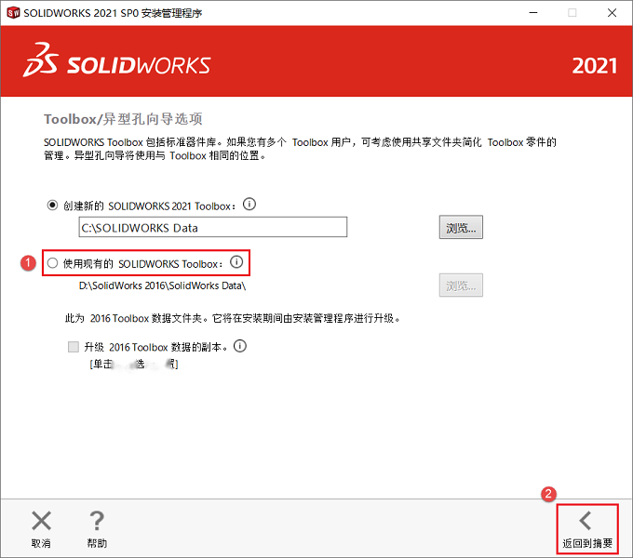
Task: Tick the 升级 2016 Toolbox 数据的副本 checkbox
Action: click(x=73, y=347)
